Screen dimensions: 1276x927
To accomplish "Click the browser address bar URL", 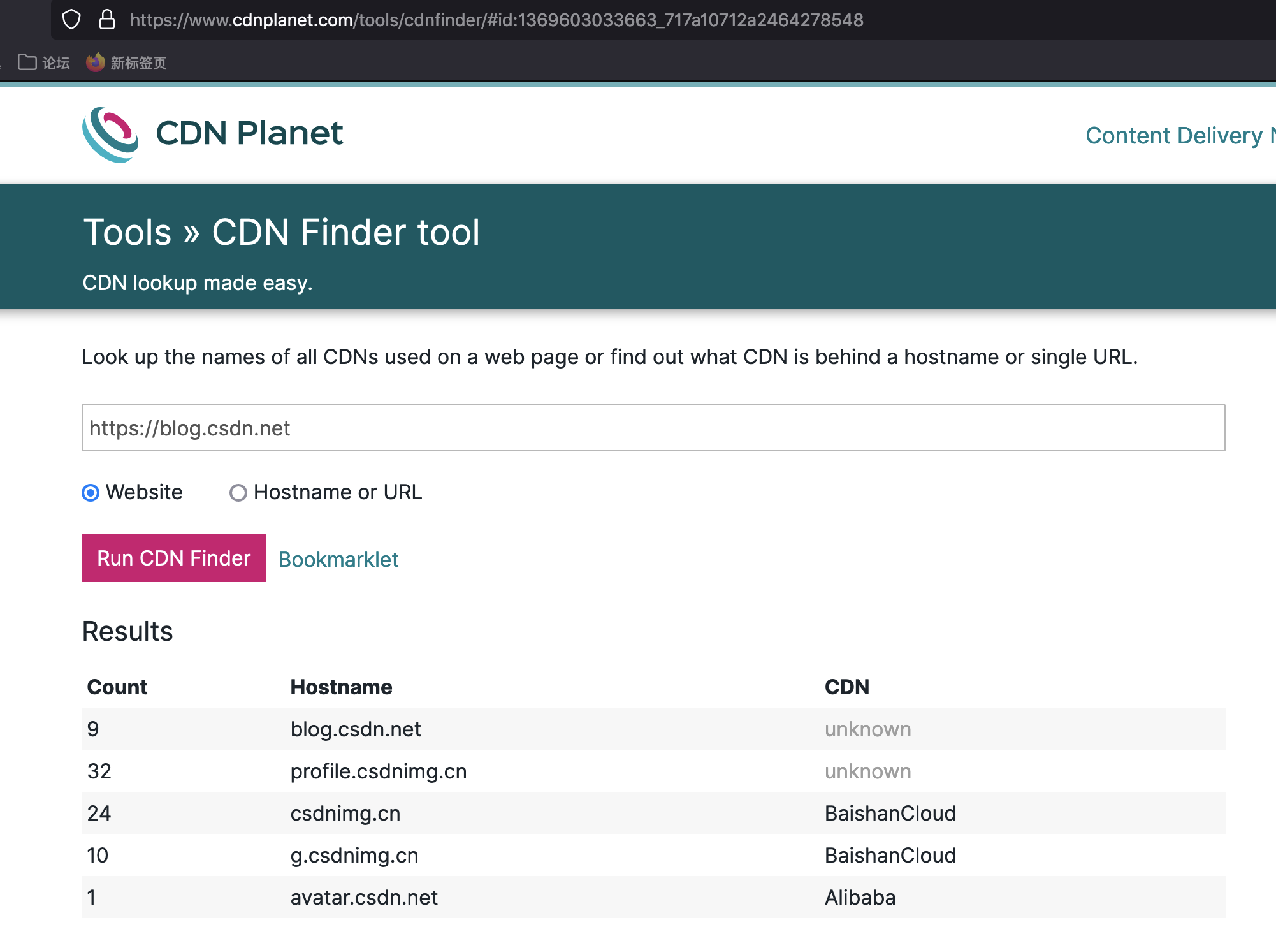I will tap(496, 20).
